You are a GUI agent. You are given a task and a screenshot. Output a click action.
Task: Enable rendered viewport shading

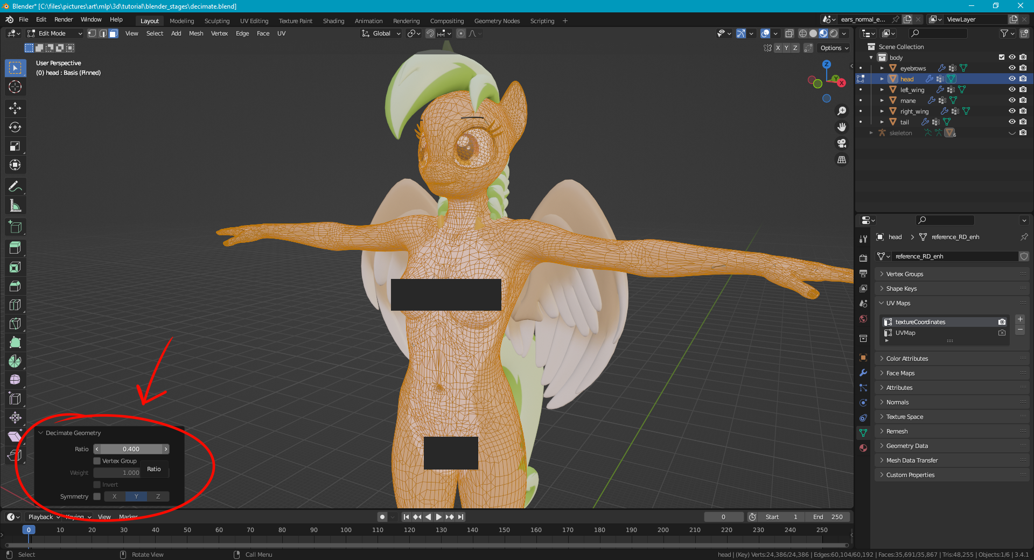[834, 33]
